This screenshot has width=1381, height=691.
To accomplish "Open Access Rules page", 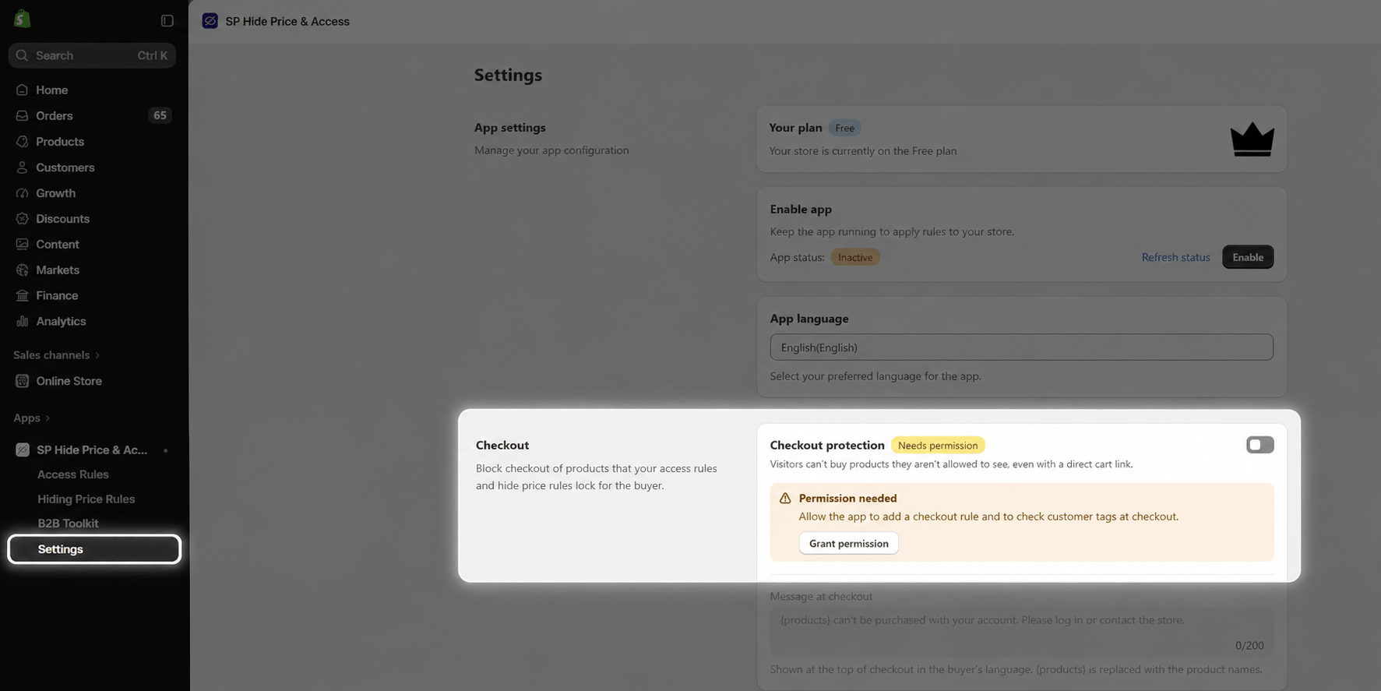I will [x=73, y=474].
